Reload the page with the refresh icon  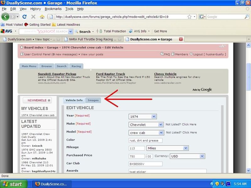[x=24, y=17]
